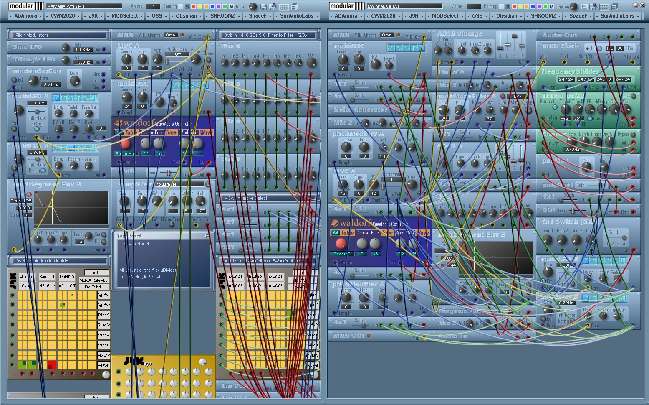Viewport: 649px width, 405px height.
Task: Open -=J9K=- menu in VersatileSynth
Action: click(93, 16)
